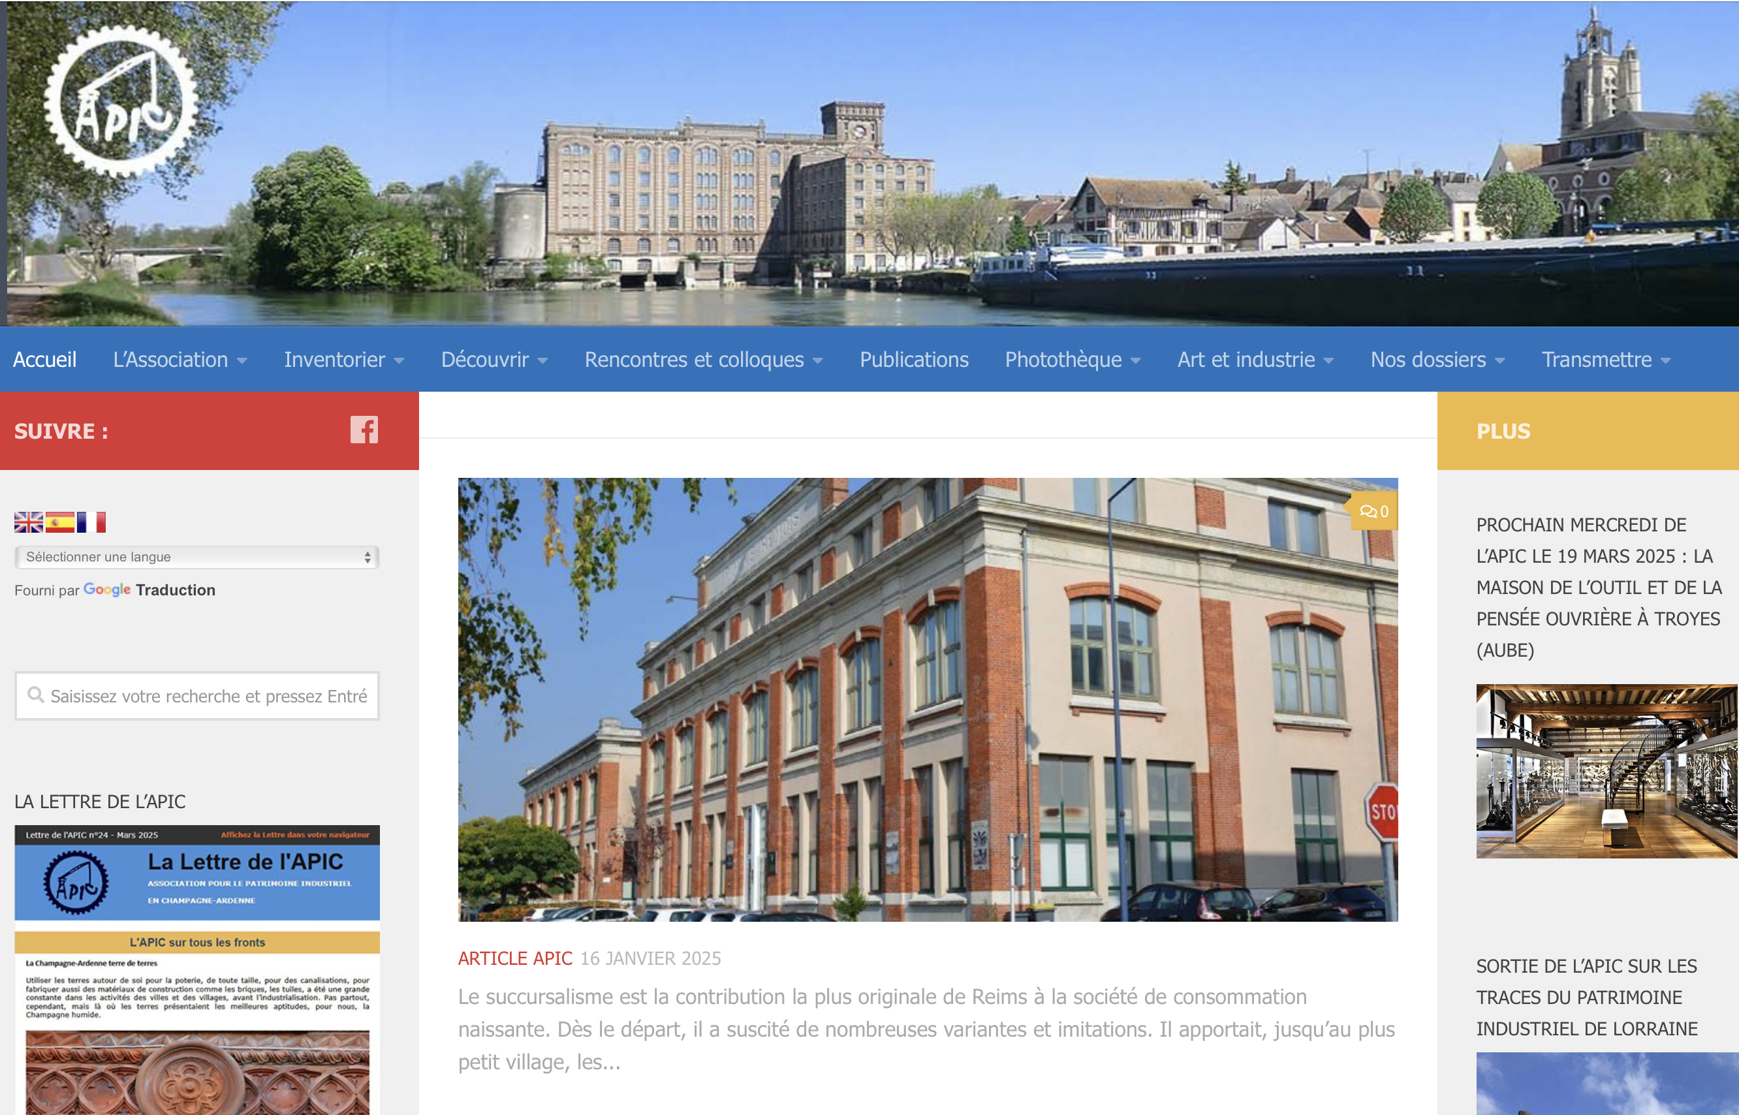Open the language selection dropdown
This screenshot has width=1739, height=1115.
pos(197,557)
